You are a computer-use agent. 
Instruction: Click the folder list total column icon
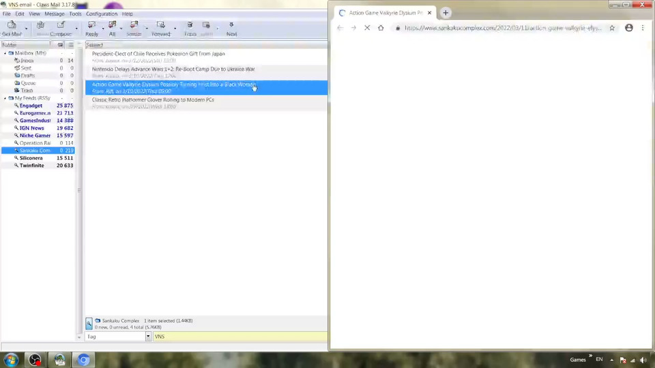point(71,45)
